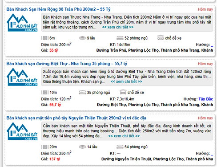Click the floors icon beside 9 lầu
The height and width of the screenshot is (167, 217).
(x=82, y=38)
